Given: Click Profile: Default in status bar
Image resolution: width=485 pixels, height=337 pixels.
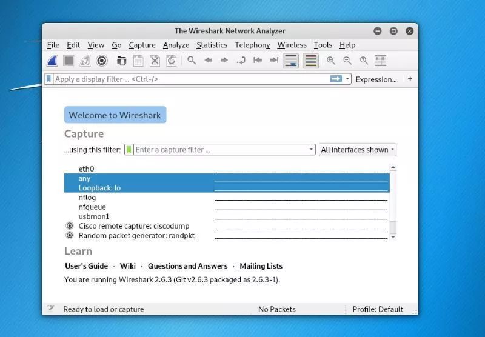Looking at the screenshot, I should tap(377, 309).
